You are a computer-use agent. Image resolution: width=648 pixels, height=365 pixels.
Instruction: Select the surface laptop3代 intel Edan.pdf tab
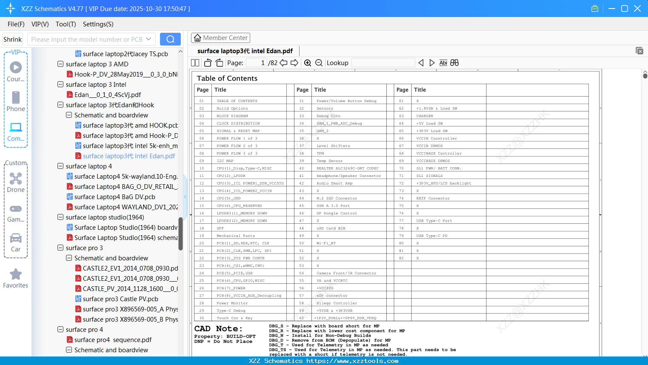[245, 51]
